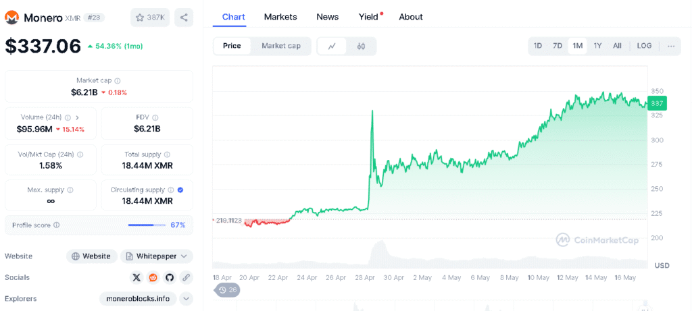Set chart range to All
The image size is (692, 311).
pyautogui.click(x=617, y=46)
